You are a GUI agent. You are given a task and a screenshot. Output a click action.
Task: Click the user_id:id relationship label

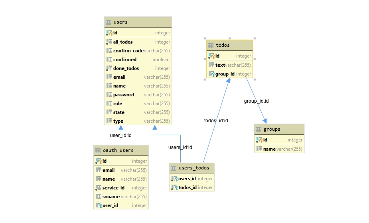pyautogui.click(x=121, y=135)
